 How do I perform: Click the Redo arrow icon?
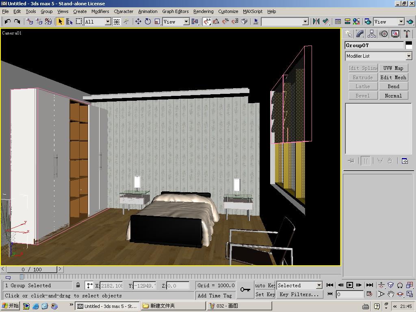click(x=17, y=22)
